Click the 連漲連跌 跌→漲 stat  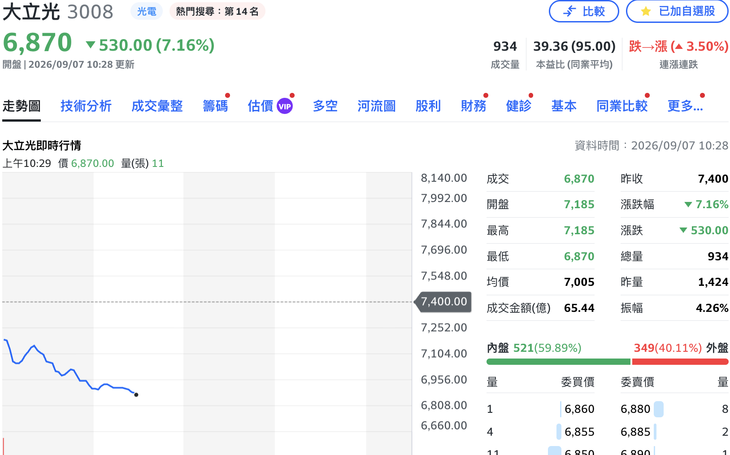[678, 55]
